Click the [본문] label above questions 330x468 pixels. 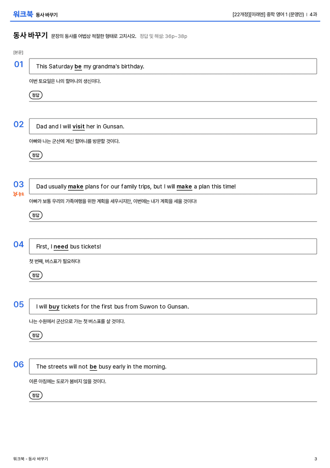pyautogui.click(x=18, y=52)
